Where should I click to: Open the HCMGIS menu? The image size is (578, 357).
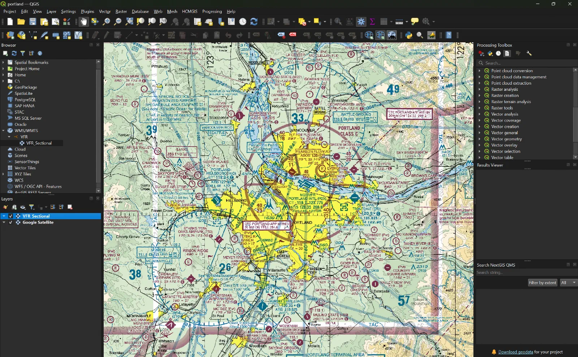click(x=190, y=12)
